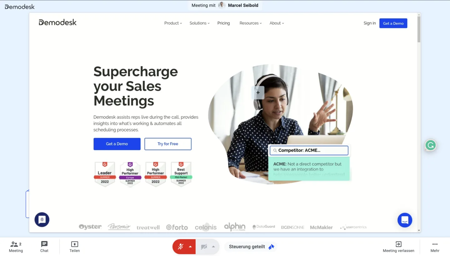This screenshot has height=256, width=450.
Task: Open the Intercom chat bubble
Action: [x=405, y=220]
